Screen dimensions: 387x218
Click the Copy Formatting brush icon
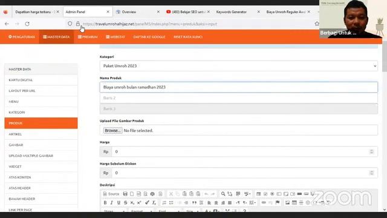(x=147, y=203)
